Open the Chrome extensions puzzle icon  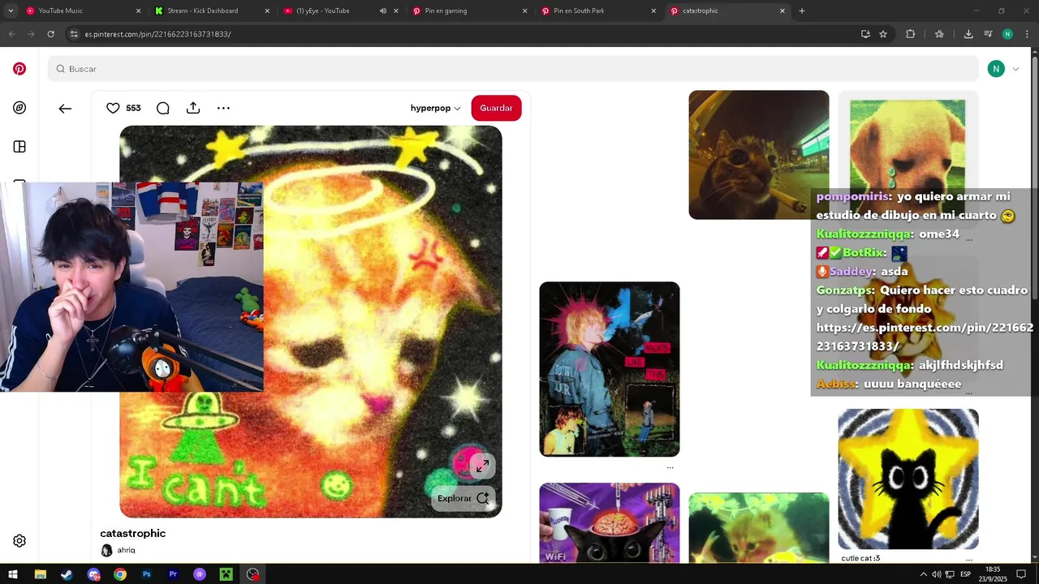(910, 34)
